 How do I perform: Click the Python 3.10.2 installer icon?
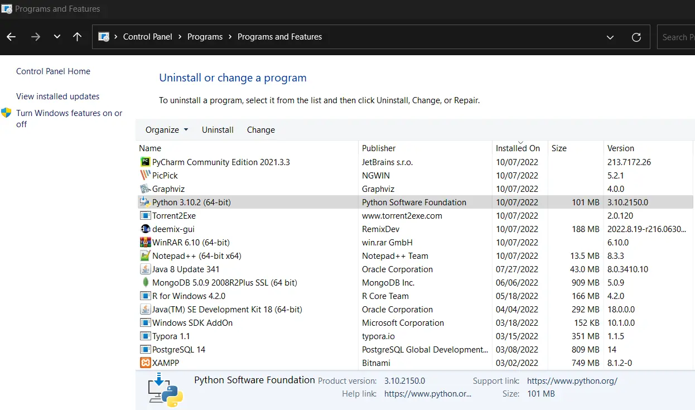(x=145, y=202)
